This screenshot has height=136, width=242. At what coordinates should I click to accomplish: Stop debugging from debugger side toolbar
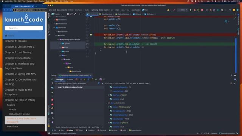52,100
